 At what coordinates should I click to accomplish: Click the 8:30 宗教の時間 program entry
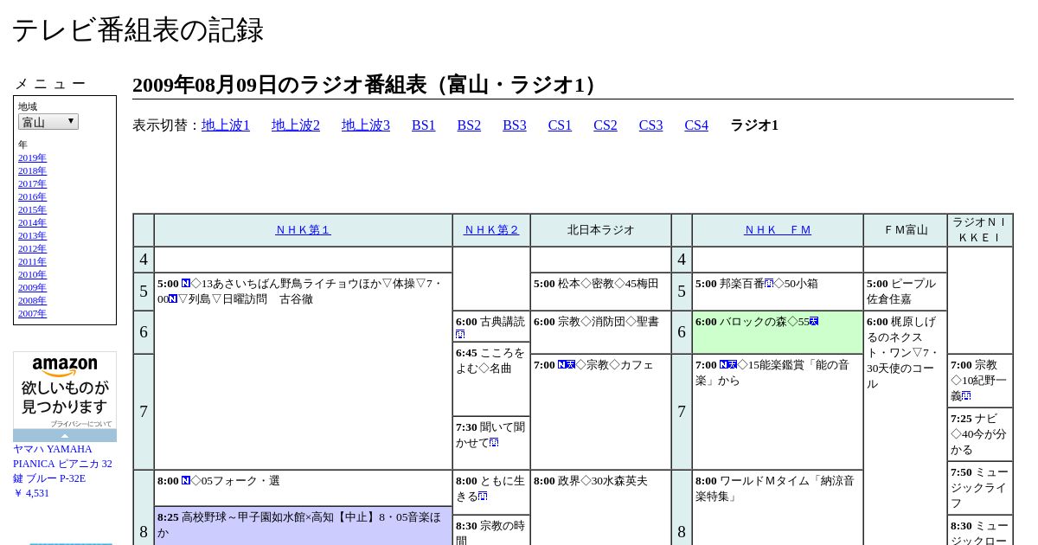coord(491,529)
